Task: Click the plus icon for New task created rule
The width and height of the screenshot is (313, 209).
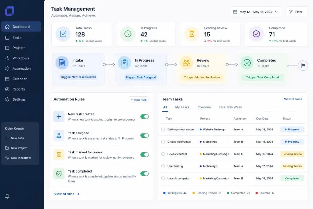Action: pyautogui.click(x=59, y=117)
